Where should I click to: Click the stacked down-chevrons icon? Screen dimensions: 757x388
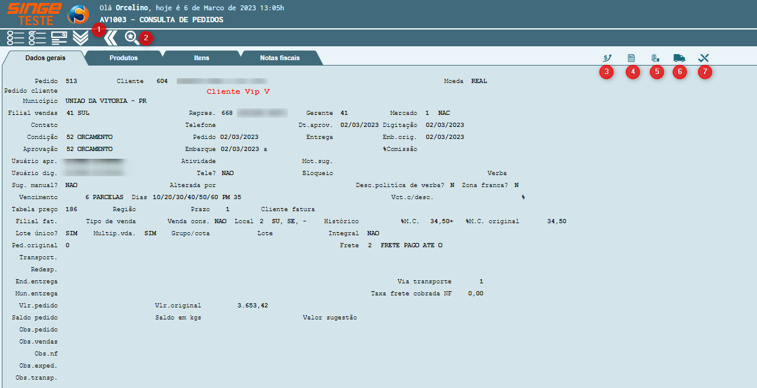pos(81,37)
